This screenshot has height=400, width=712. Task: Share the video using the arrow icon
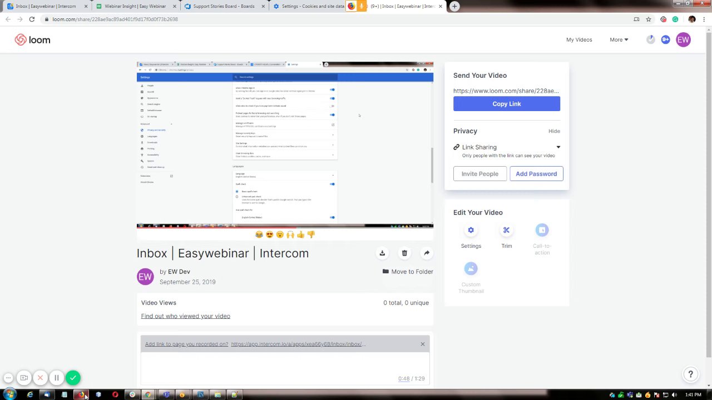point(427,253)
